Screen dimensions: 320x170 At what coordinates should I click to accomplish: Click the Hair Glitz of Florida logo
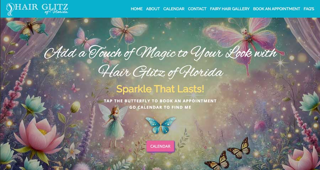coord(37,9)
